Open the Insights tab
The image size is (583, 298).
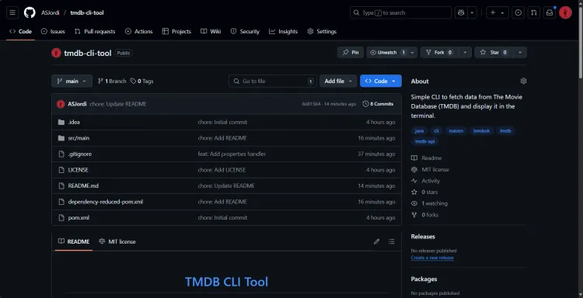coord(283,32)
